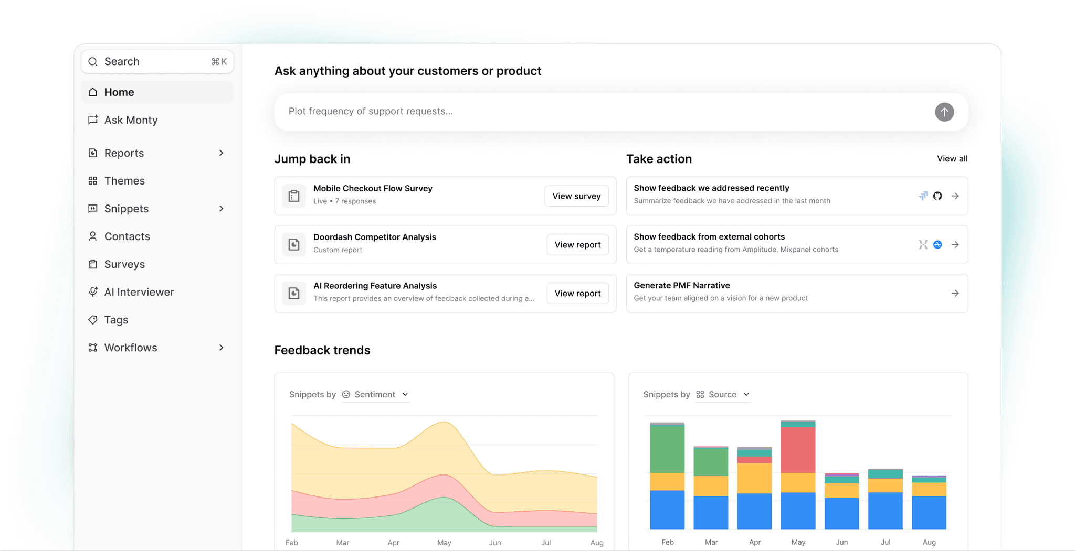
Task: Click the Themes grid icon in sidebar
Action: click(x=93, y=180)
